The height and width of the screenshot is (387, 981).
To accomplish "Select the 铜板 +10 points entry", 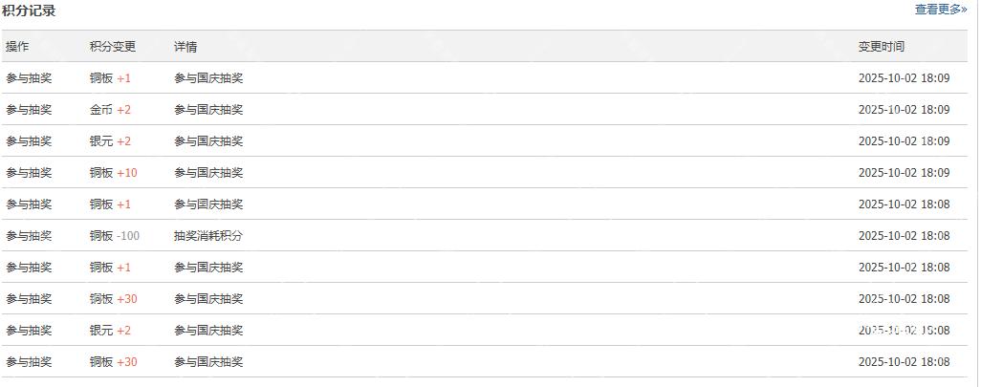I will (x=114, y=173).
